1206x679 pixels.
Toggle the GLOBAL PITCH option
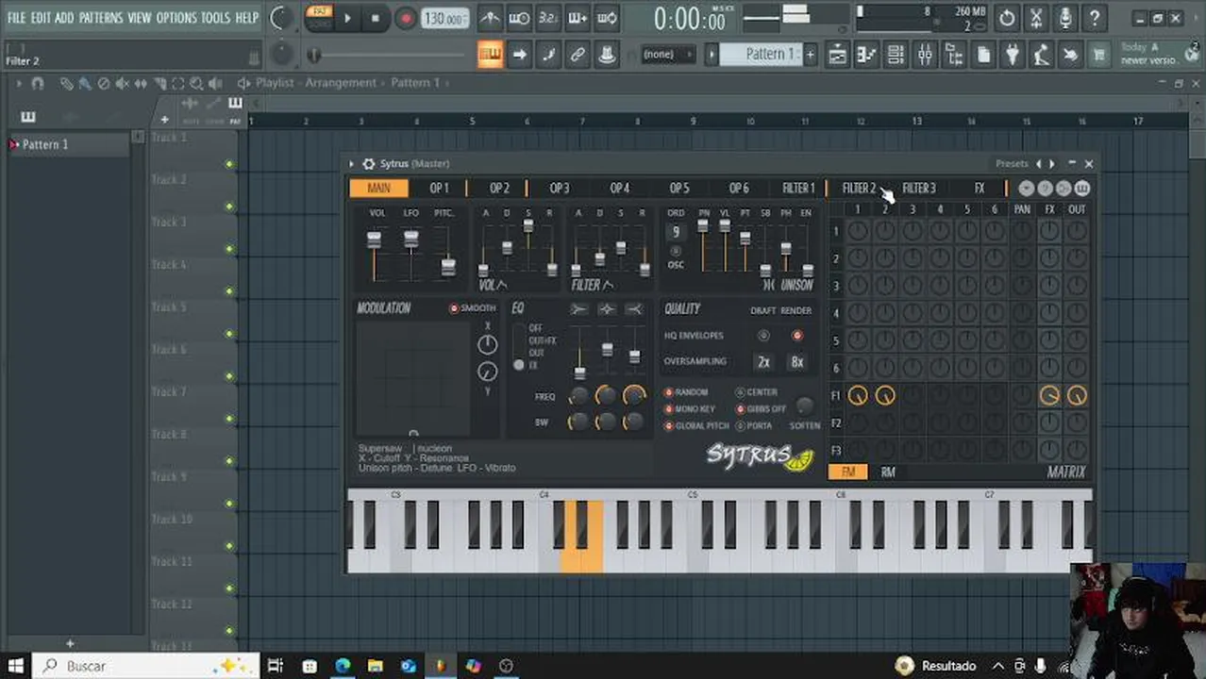[696, 426]
